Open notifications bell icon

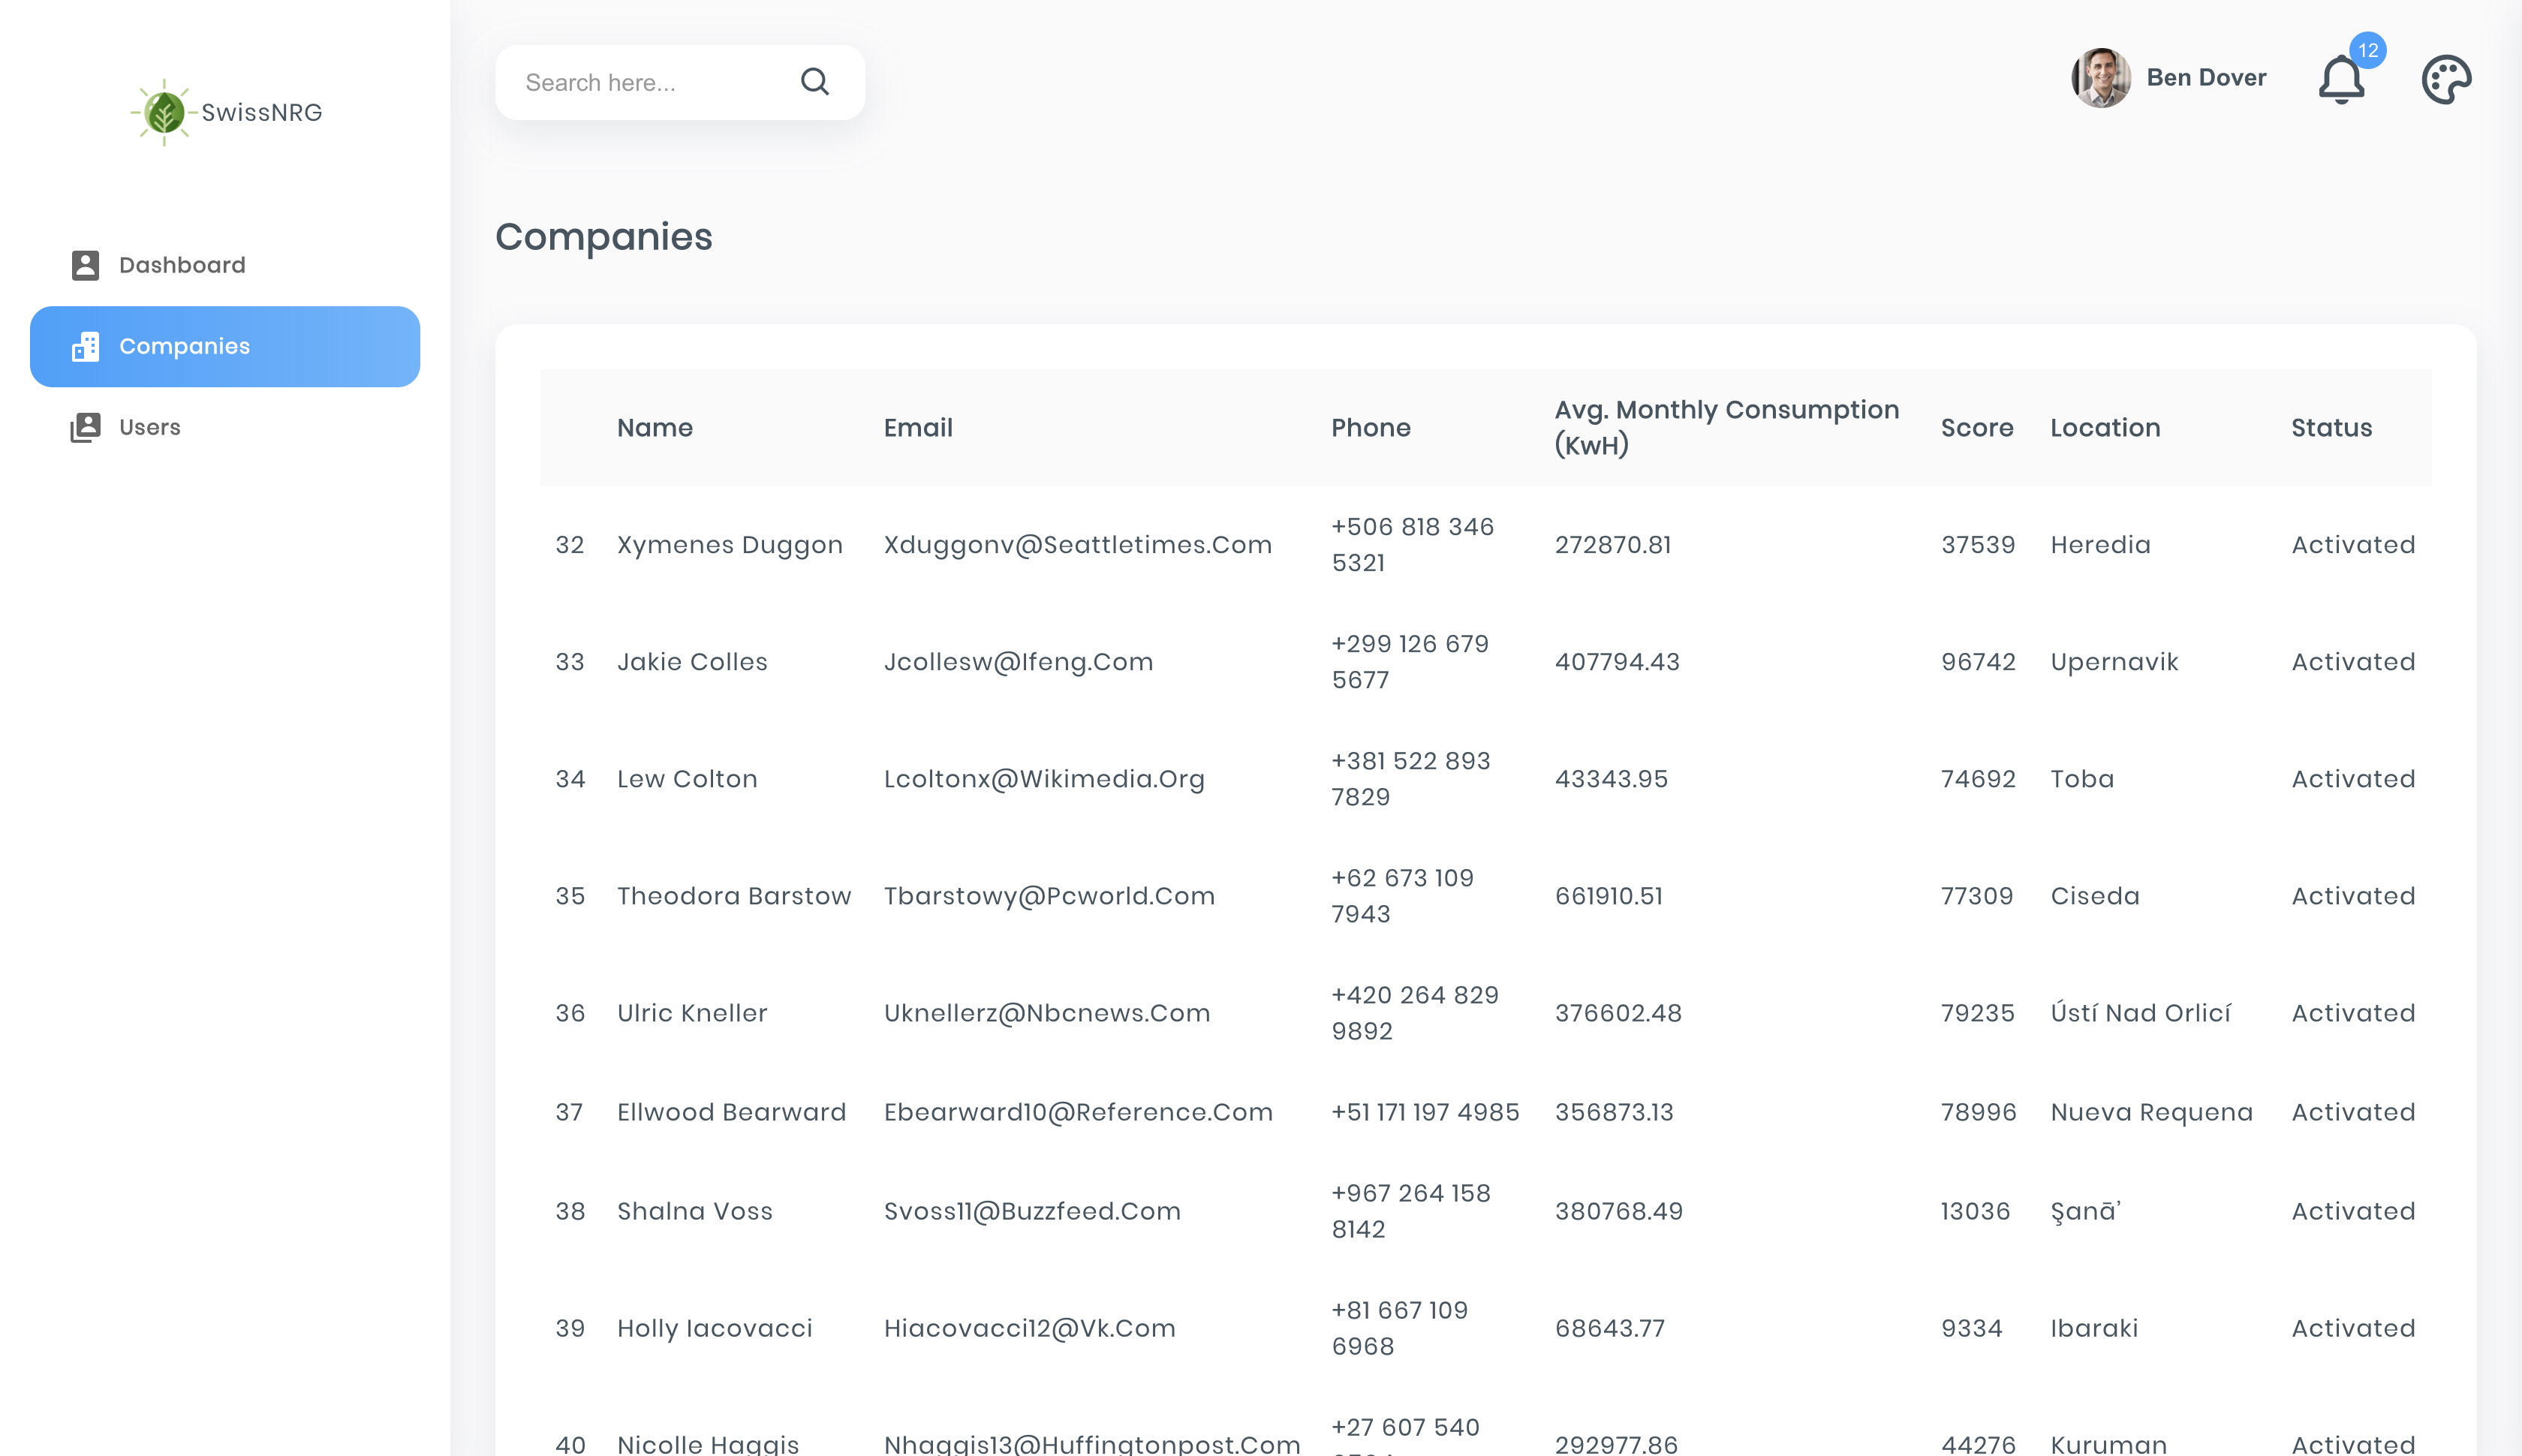click(2341, 80)
